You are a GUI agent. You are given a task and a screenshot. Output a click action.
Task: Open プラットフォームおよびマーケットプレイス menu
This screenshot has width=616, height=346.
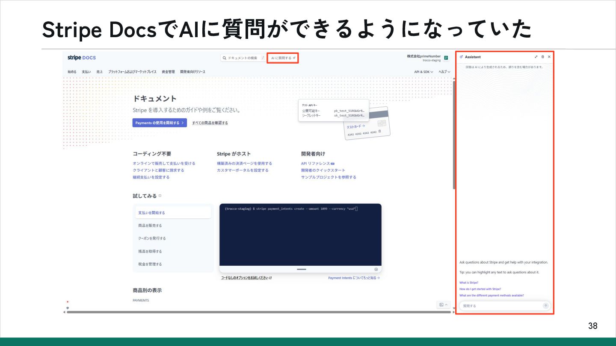[x=132, y=72]
